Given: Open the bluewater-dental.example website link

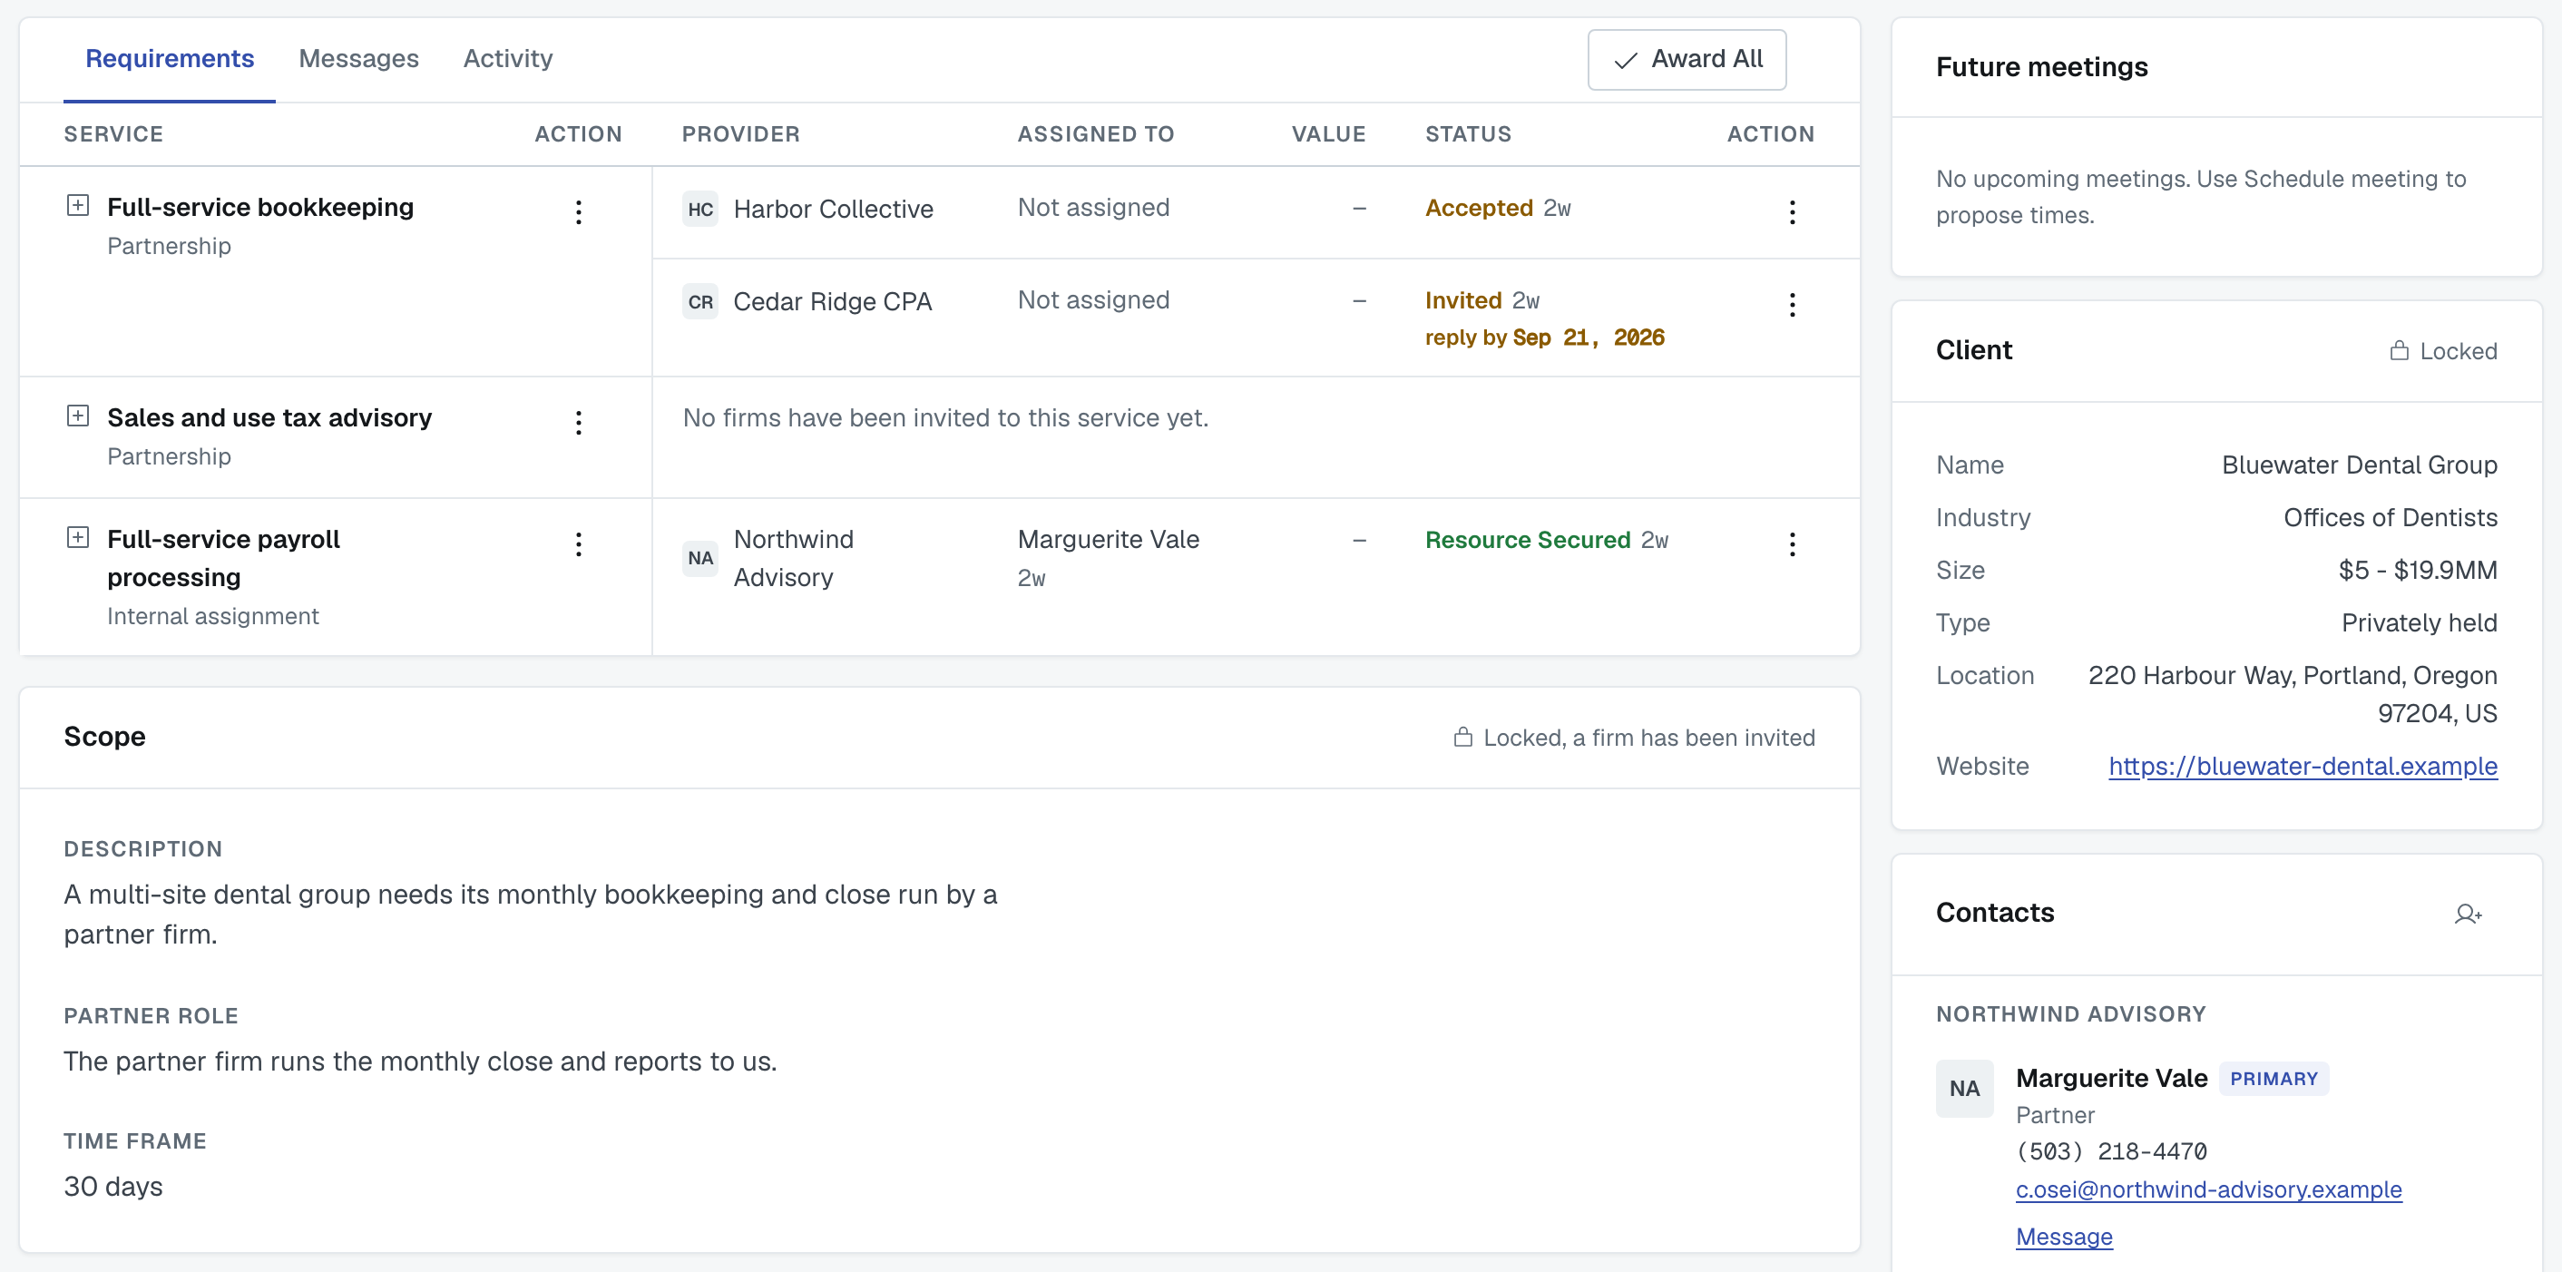Looking at the screenshot, I should pos(2302,766).
